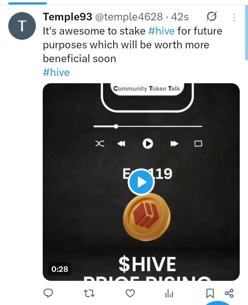The height and width of the screenshot is (305, 248).
Task: Open the three-dot more options menu
Action: [234, 18]
